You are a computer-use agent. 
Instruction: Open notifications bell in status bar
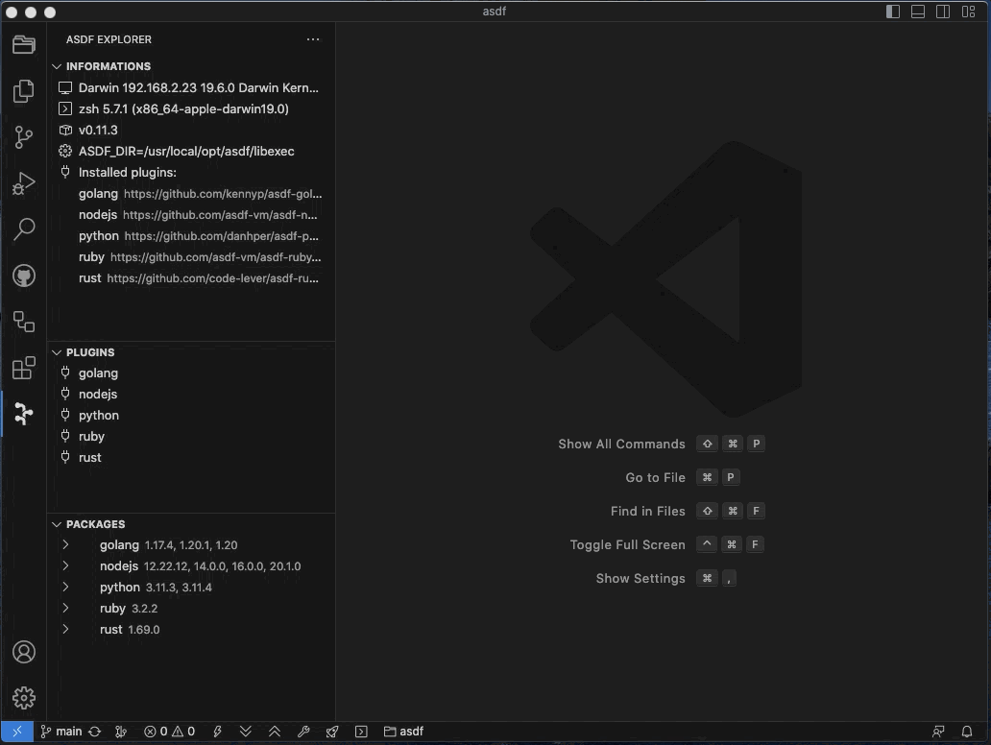(967, 732)
